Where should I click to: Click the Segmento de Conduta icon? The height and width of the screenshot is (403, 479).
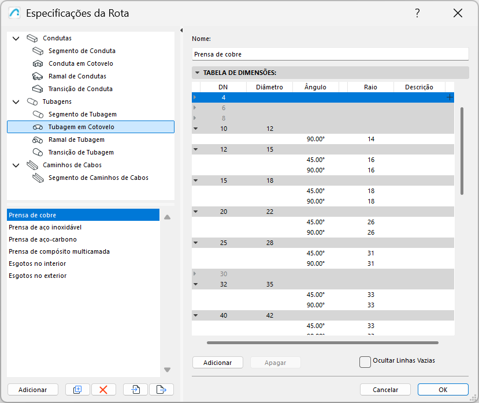coord(38,51)
